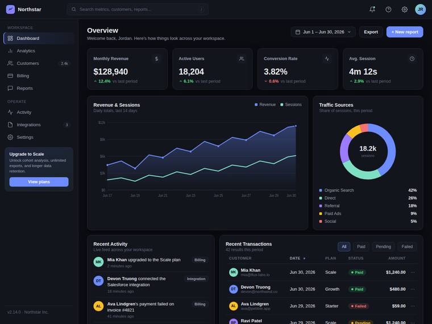The width and height of the screenshot is (432, 324).
Task: Click the Billing card icon
Action: 10,76
